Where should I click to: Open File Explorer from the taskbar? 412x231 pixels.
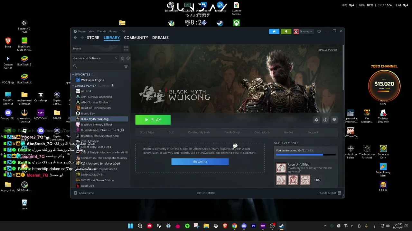coord(206,226)
